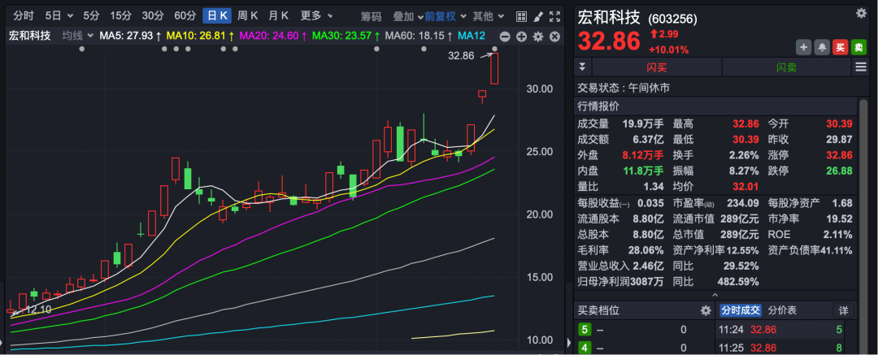
Task: Collapse the quote details with double-chevron icon
Action: click(582, 67)
